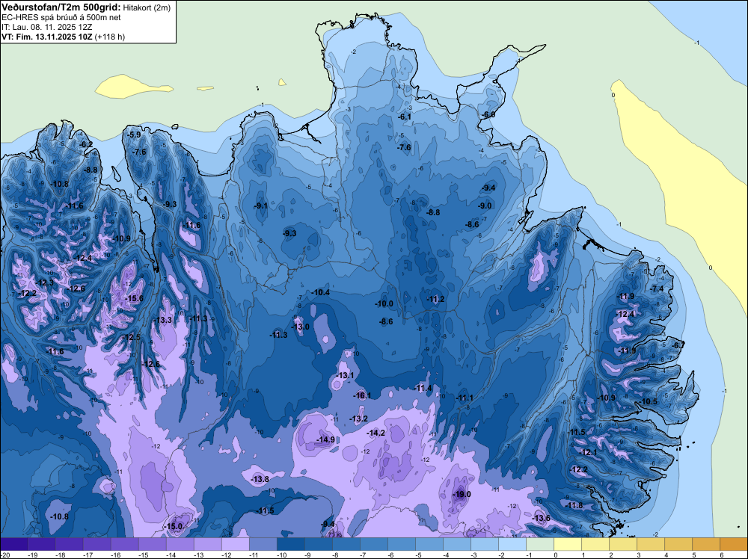Click the -15.6 temperature value on map
The height and width of the screenshot is (559, 748).
tap(134, 298)
